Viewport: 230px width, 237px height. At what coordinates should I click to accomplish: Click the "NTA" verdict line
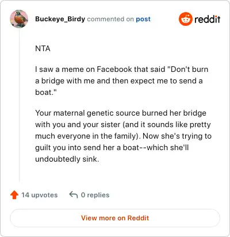pyautogui.click(x=43, y=48)
